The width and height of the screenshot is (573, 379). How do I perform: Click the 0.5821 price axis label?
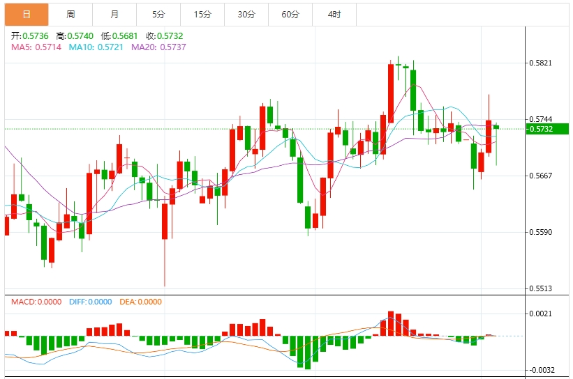click(x=540, y=63)
